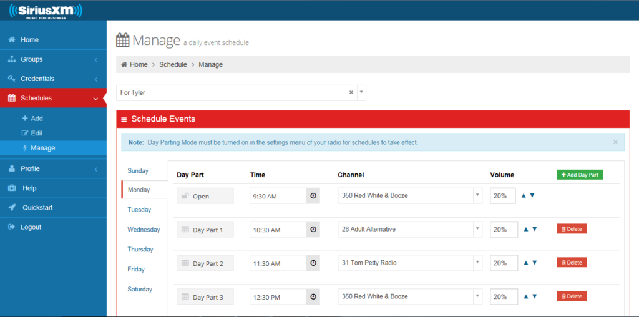639x317 pixels.
Task: Click the Schedule Events header menu icon
Action: (x=124, y=119)
